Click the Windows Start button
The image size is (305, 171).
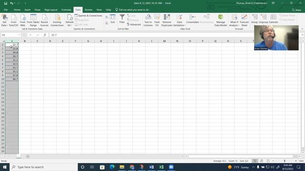point(5,167)
